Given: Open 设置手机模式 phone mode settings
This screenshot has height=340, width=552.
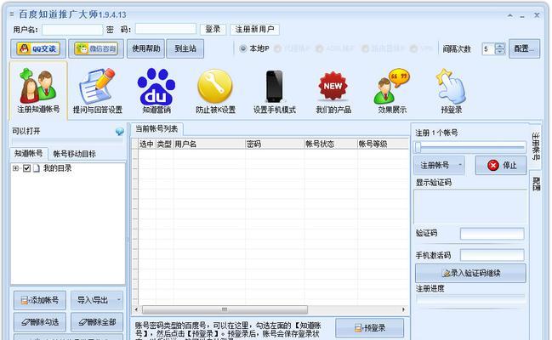Looking at the screenshot, I should 275,91.
